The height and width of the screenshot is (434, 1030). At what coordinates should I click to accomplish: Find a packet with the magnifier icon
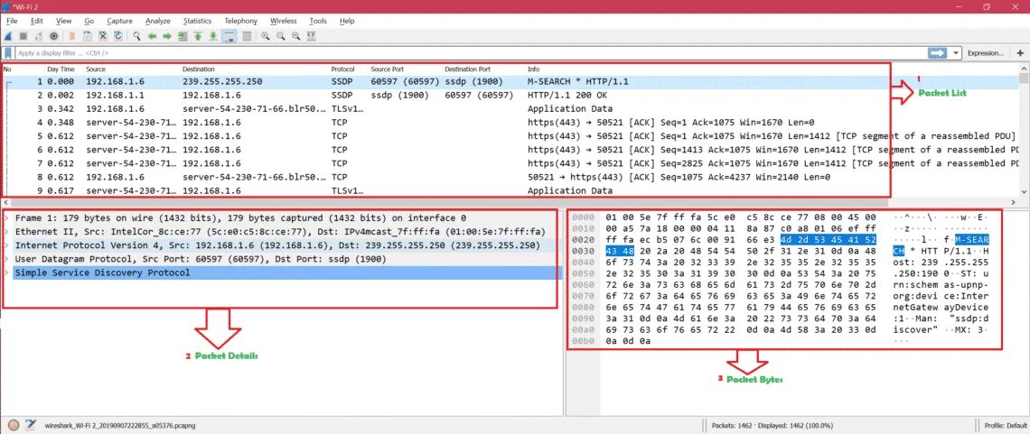pyautogui.click(x=136, y=36)
